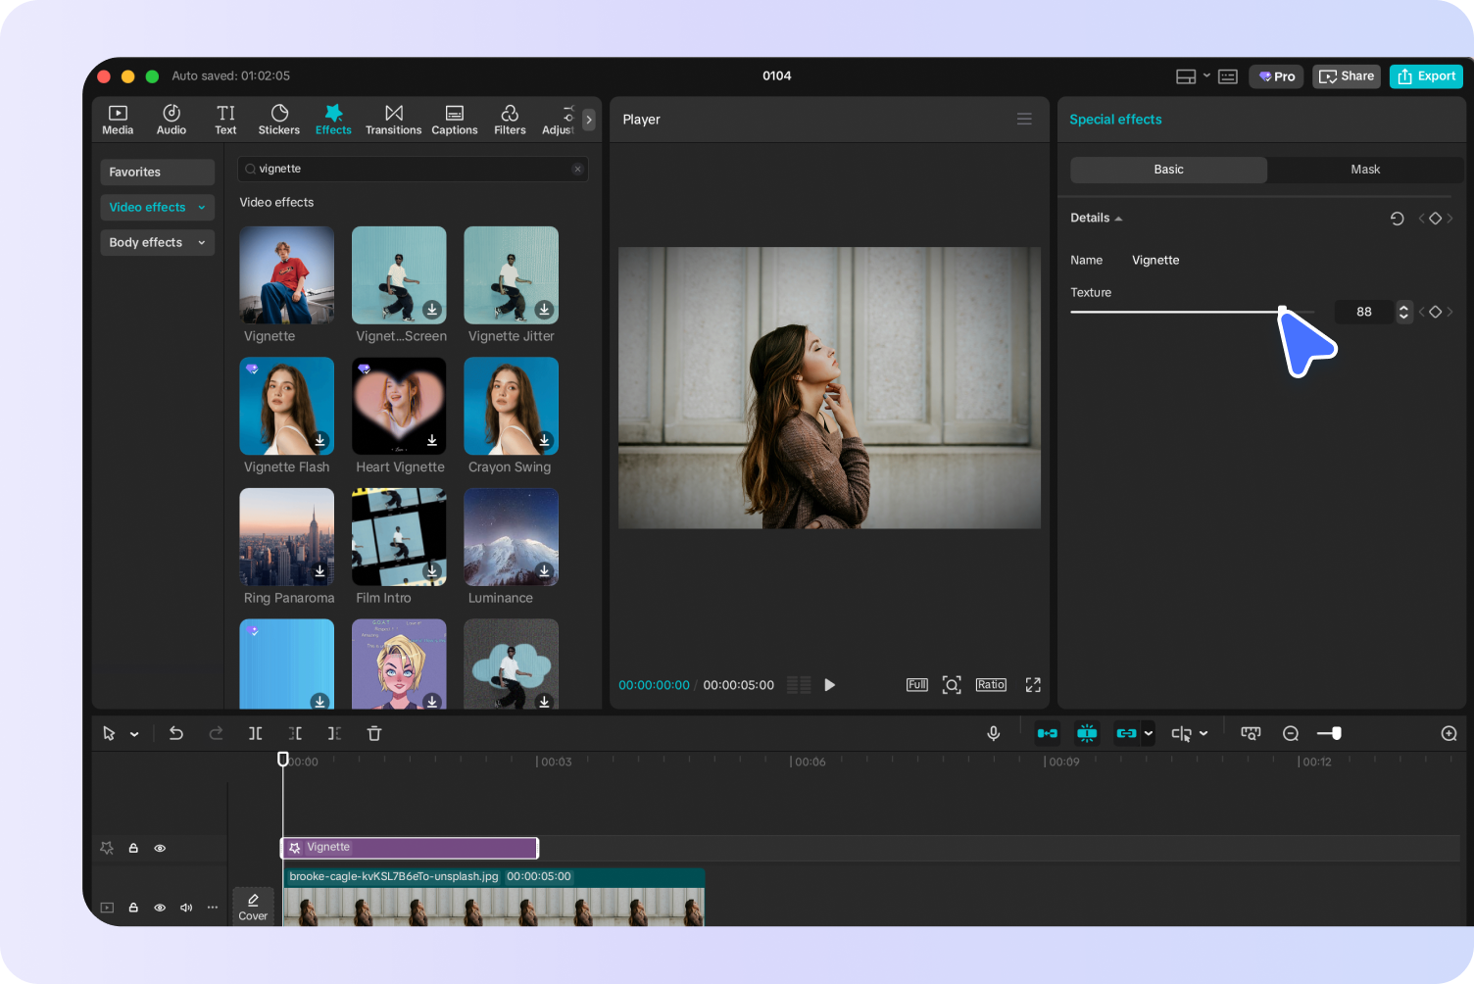Click the Export button
1474x984 pixels.
tap(1426, 75)
